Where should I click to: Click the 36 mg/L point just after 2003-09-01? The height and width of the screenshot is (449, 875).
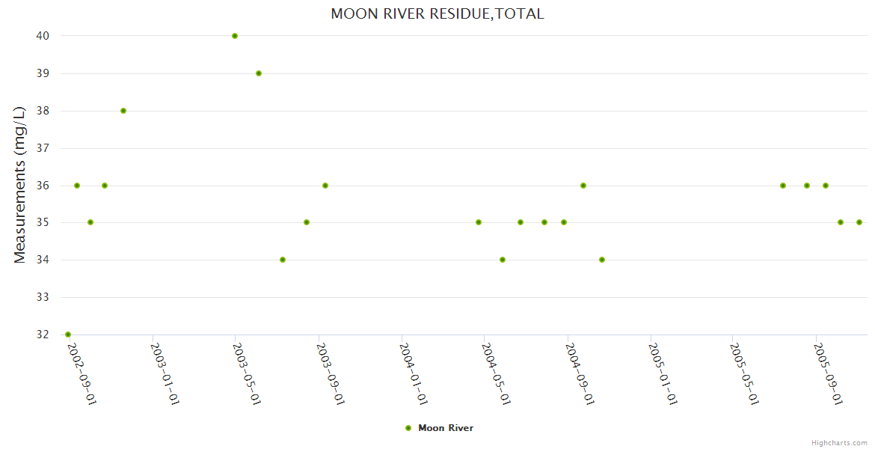coord(325,186)
